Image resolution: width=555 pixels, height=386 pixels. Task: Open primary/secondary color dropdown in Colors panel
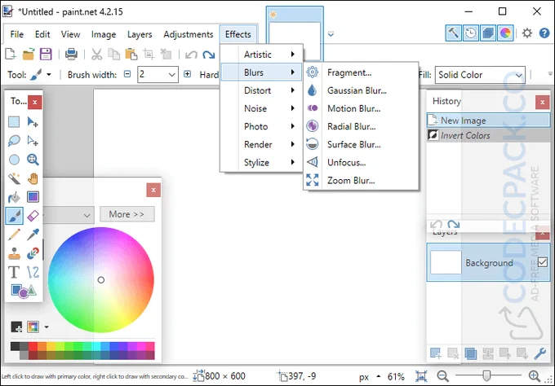click(x=87, y=215)
